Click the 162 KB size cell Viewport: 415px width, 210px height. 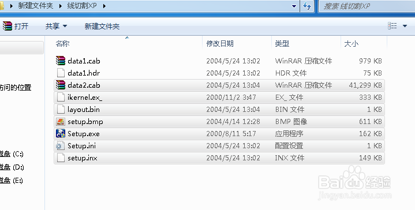tap(371, 134)
